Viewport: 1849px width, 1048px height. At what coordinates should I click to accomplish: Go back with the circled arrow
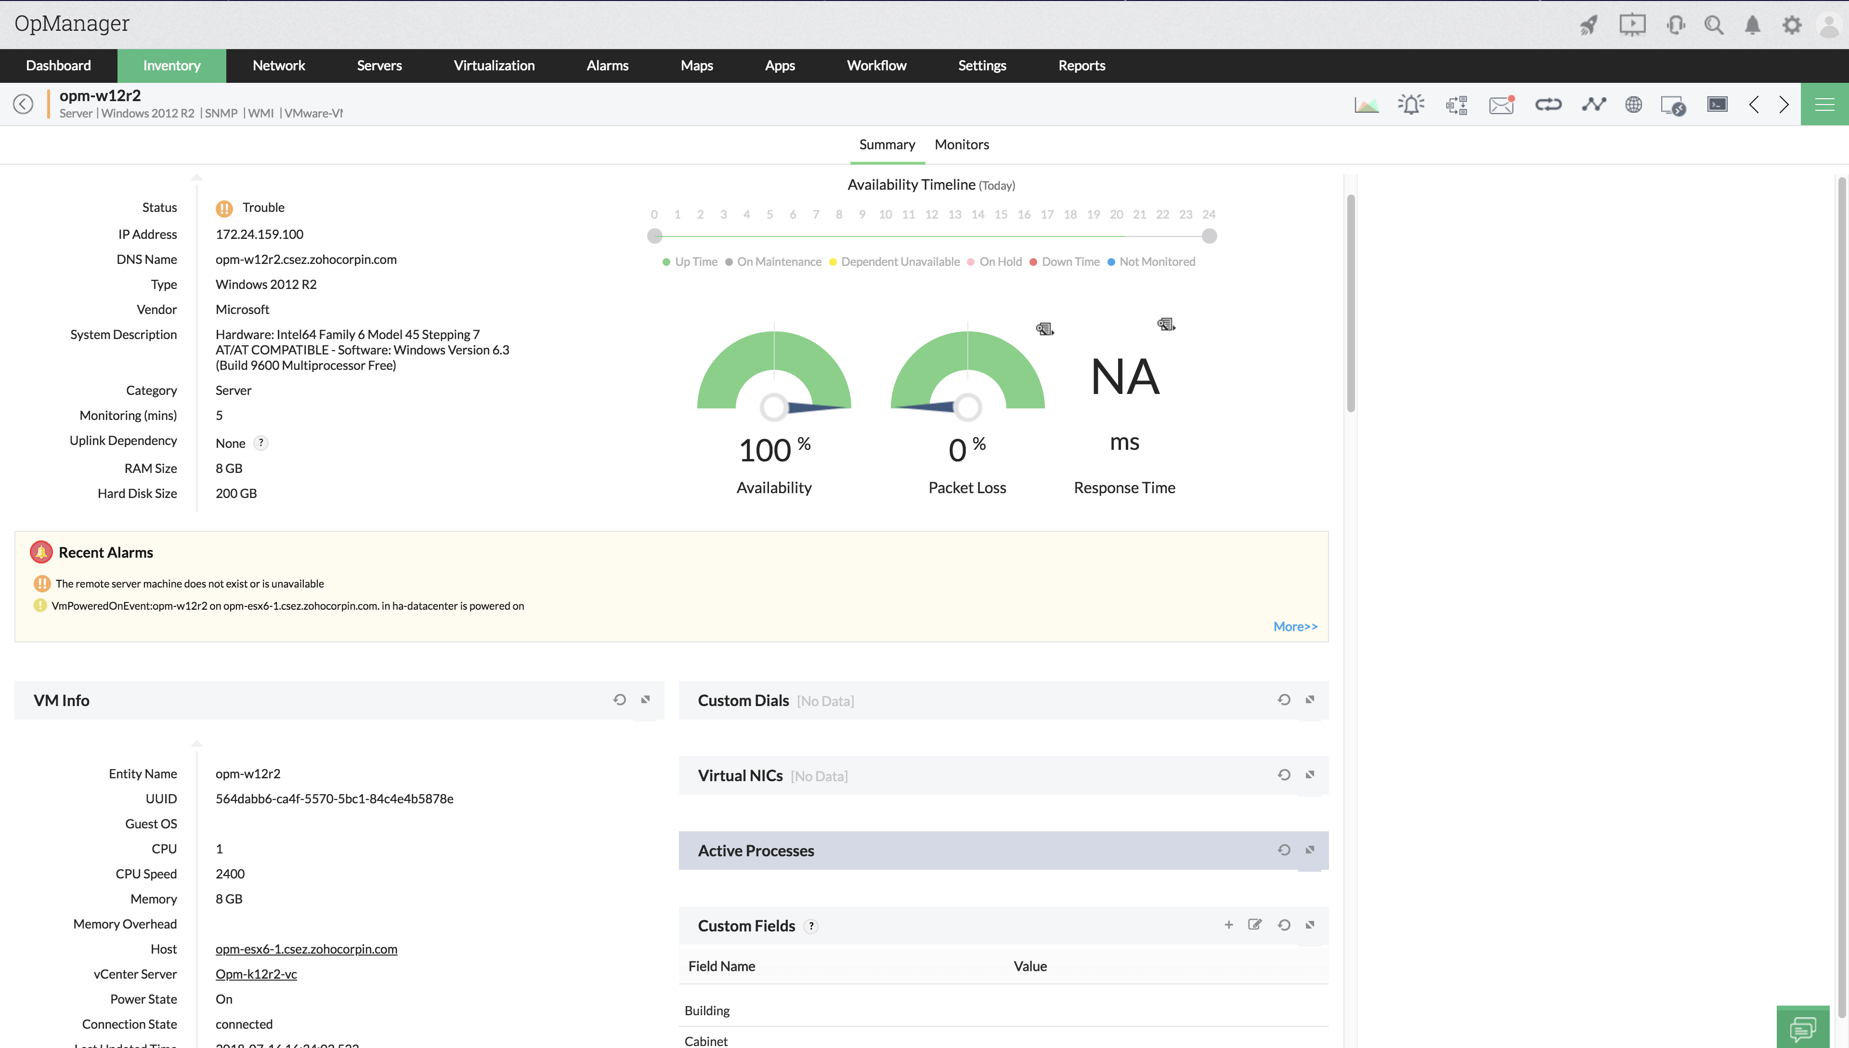[x=23, y=105]
